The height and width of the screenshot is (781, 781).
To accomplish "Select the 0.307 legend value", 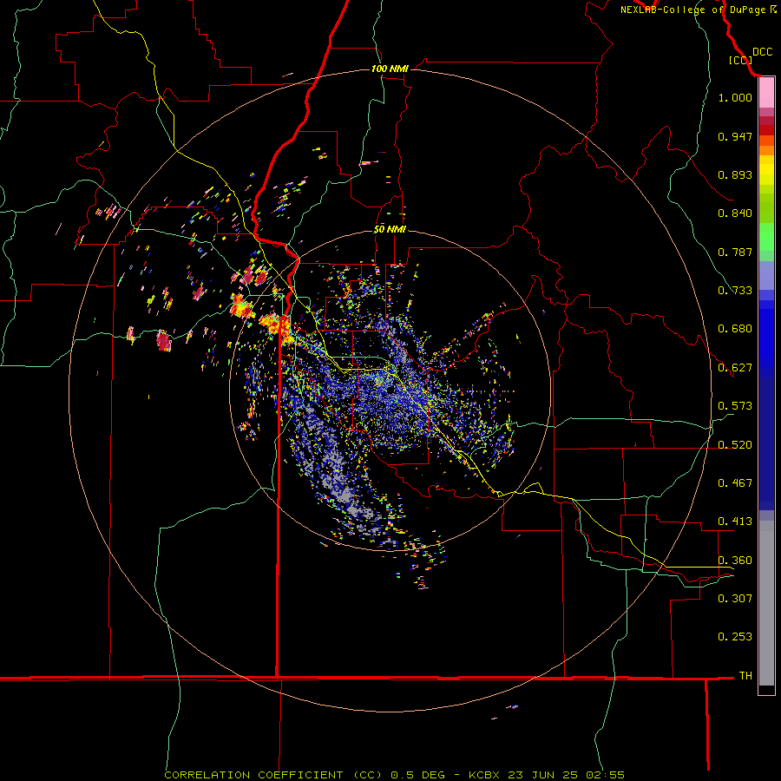I will click(x=735, y=598).
